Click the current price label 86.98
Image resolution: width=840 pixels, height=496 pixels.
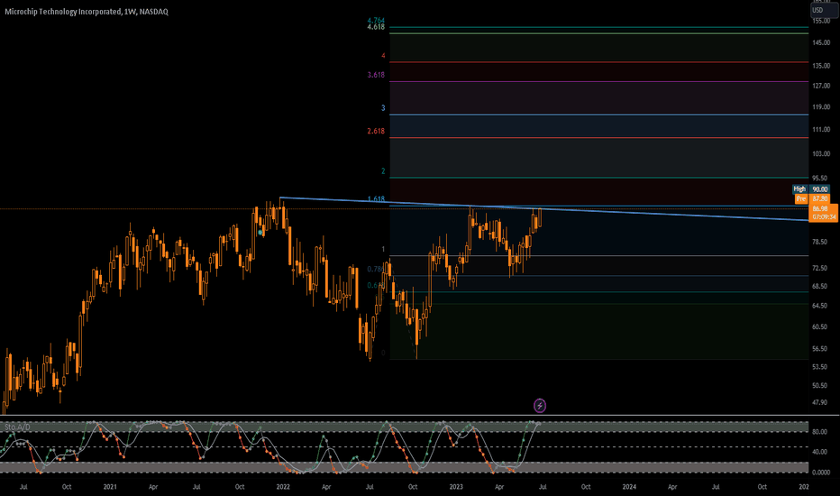[x=819, y=208]
